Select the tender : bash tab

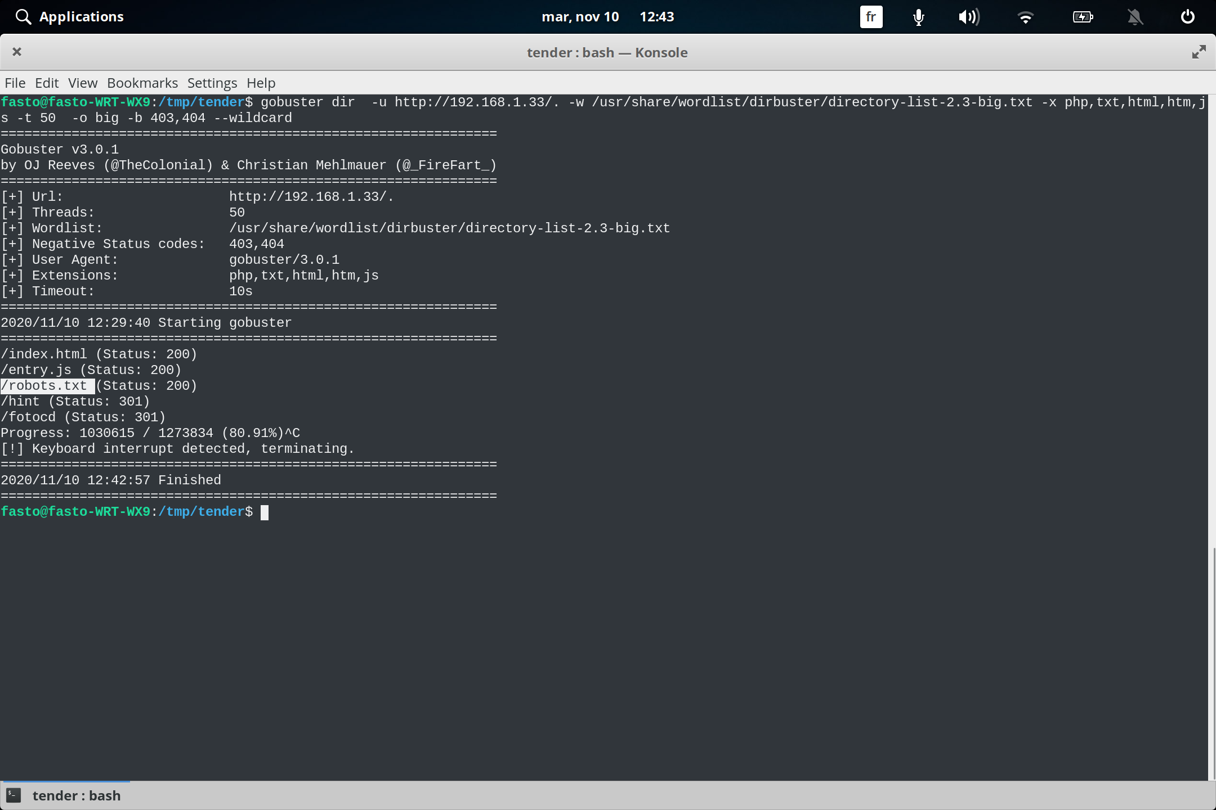pos(77,795)
